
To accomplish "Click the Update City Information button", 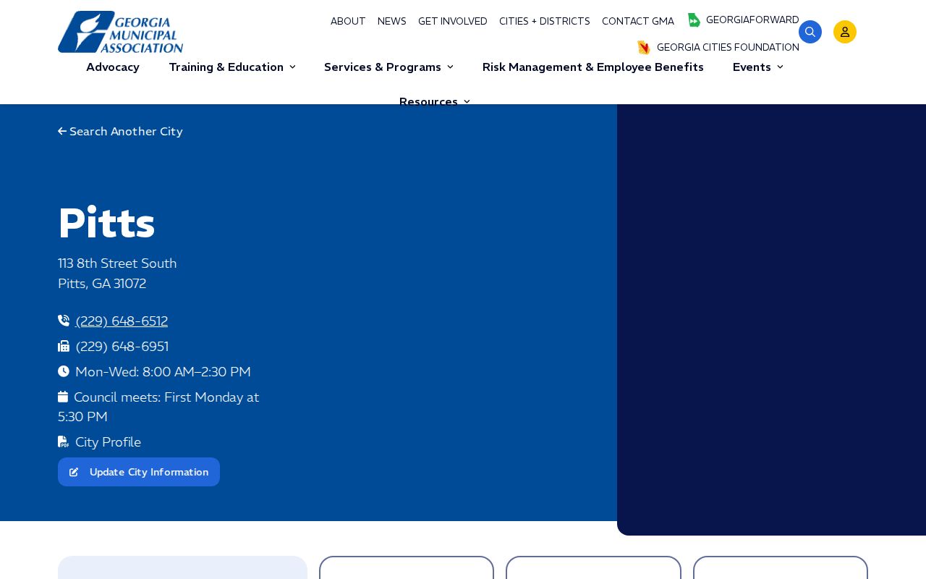I will pyautogui.click(x=139, y=472).
